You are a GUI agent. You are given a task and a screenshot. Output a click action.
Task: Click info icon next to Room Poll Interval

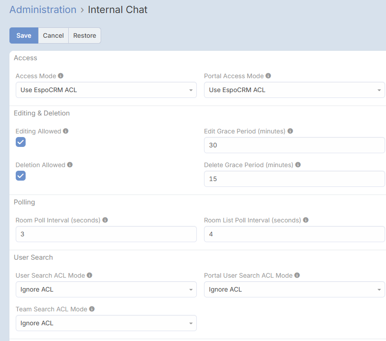coord(105,220)
